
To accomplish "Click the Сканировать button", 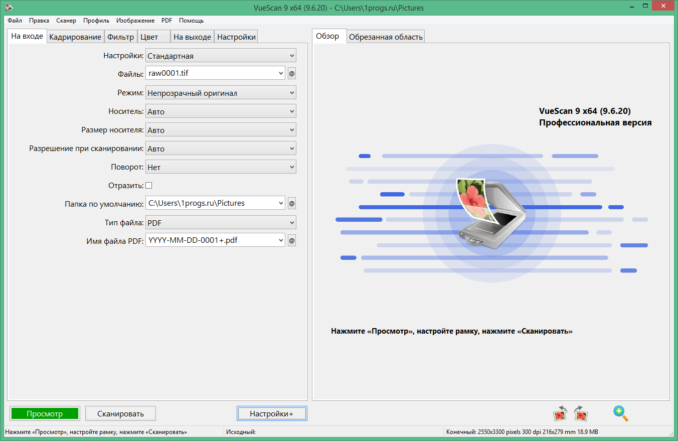I will [120, 414].
